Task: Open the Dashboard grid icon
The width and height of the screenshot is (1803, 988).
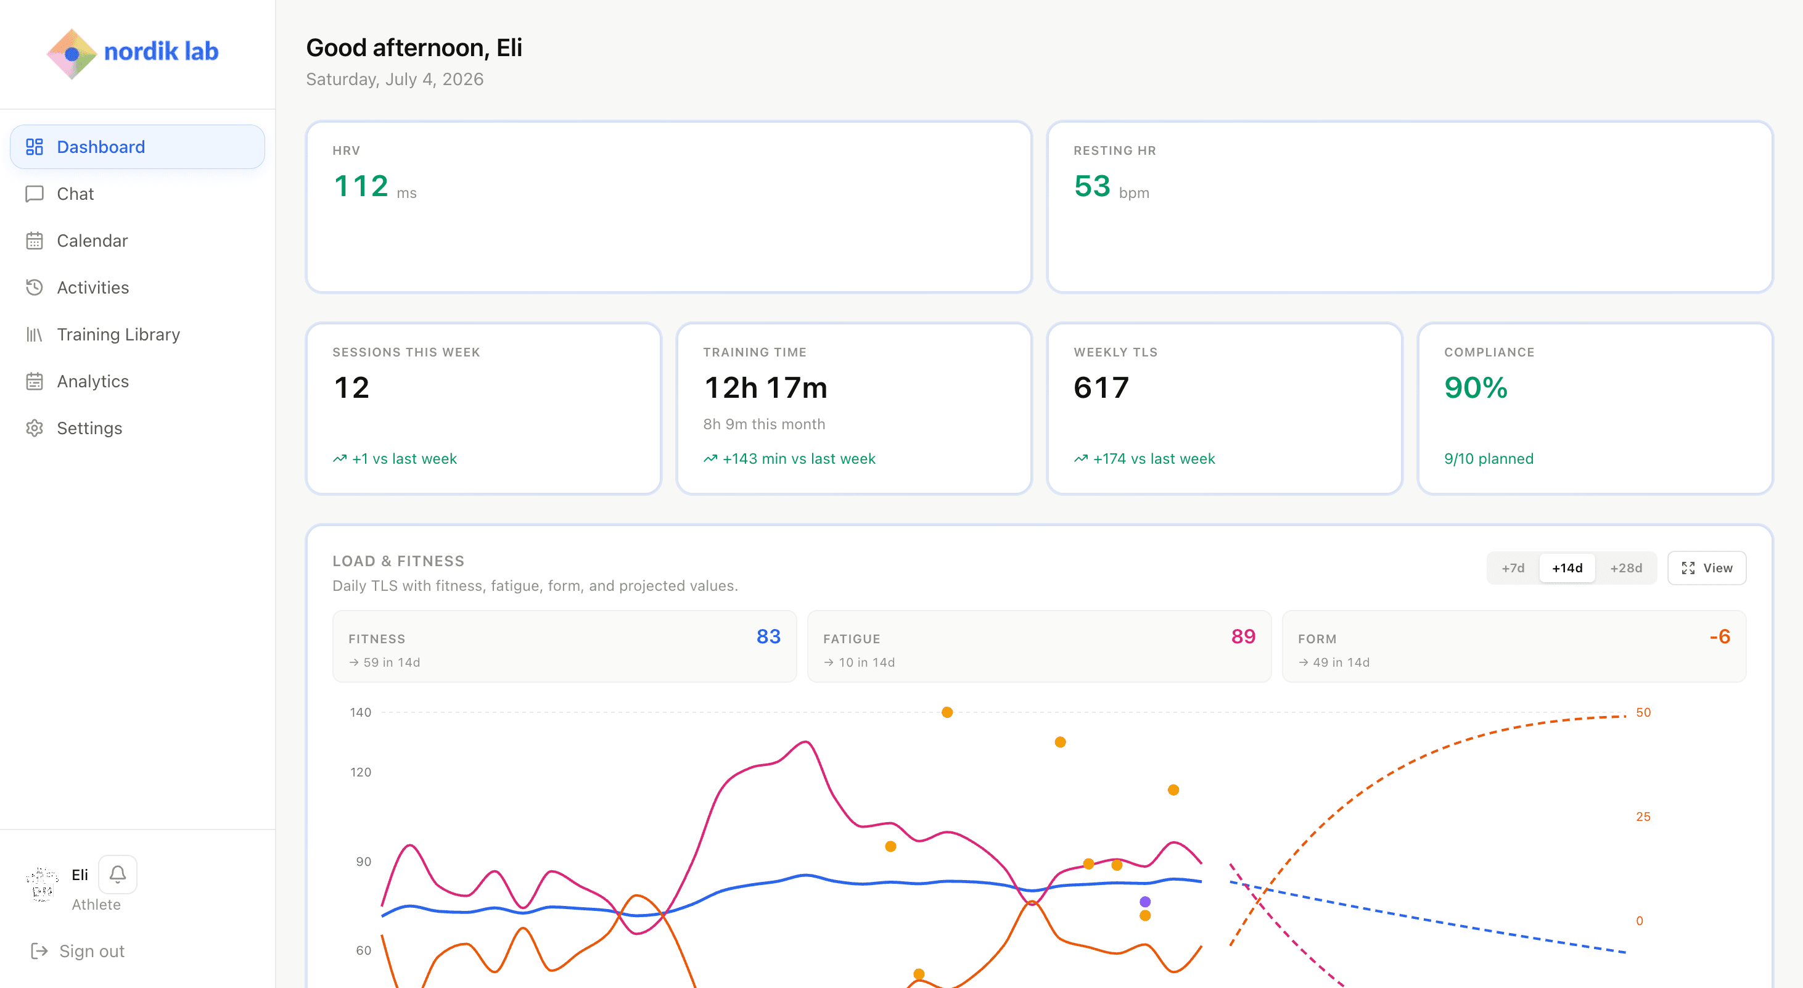Action: pos(35,147)
